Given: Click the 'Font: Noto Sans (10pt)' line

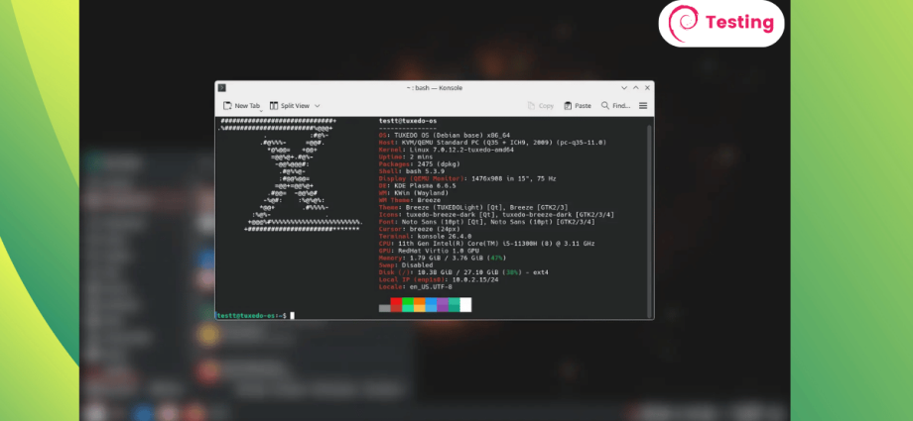Looking at the screenshot, I should 487,222.
